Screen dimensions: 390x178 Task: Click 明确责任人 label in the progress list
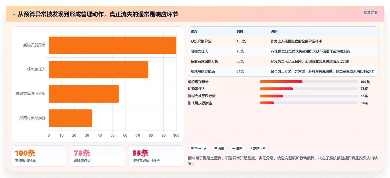click(197, 89)
